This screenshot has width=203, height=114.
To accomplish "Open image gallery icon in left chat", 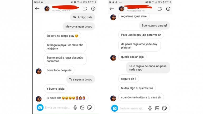I will click(x=82, y=107).
